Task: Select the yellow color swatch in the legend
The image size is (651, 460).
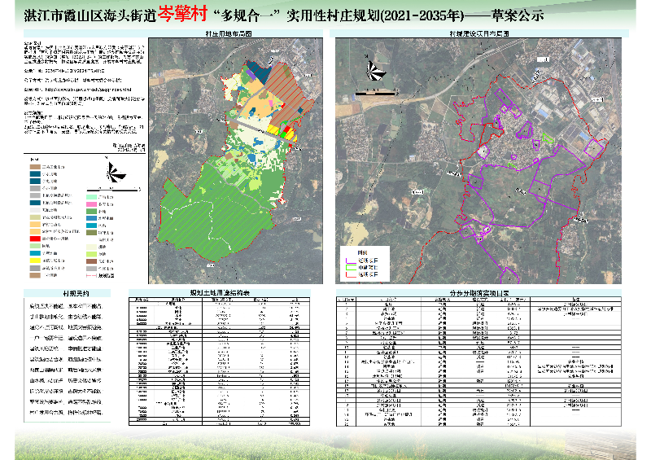Action: click(35, 261)
